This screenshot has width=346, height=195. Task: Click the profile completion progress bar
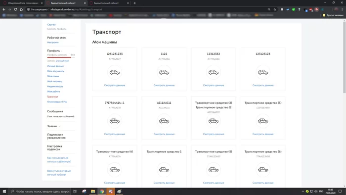click(x=61, y=57)
